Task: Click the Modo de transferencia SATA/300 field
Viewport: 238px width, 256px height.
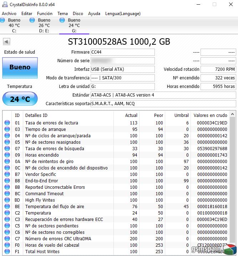Action: point(123,78)
